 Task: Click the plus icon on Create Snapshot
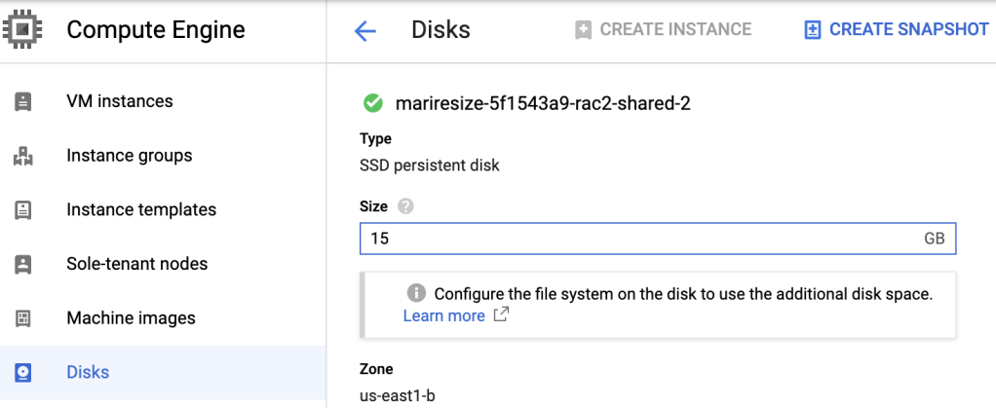coord(813,30)
